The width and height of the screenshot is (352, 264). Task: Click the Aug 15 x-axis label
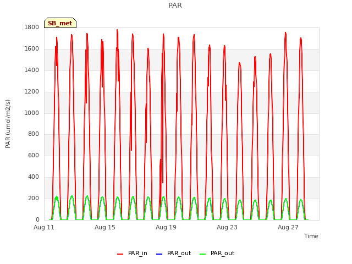pos(105,227)
